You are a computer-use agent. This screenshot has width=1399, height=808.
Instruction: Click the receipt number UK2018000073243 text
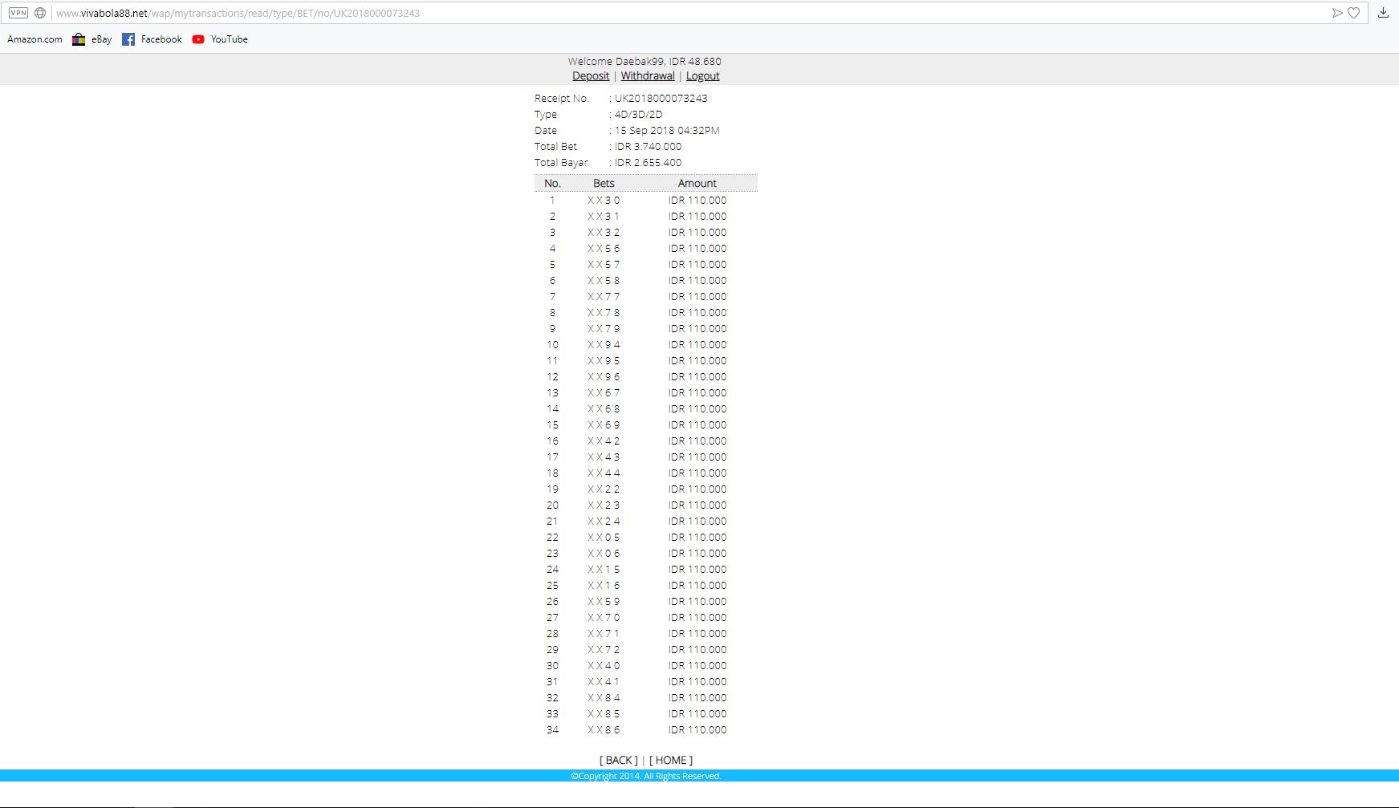[x=661, y=99]
